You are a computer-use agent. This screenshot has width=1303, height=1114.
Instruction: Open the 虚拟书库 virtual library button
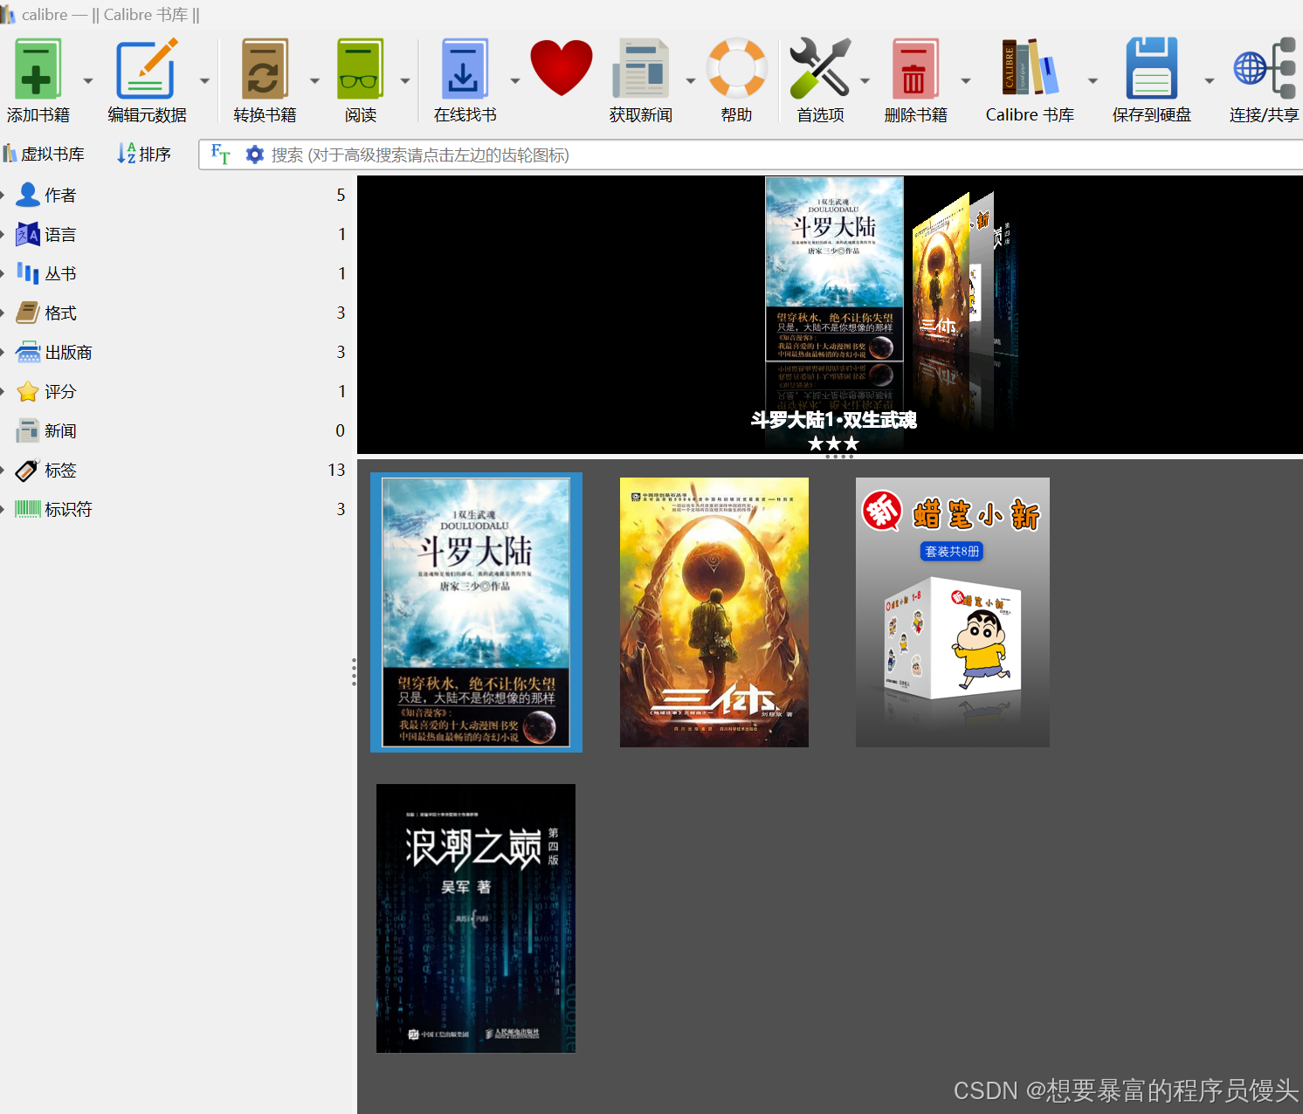coord(44,155)
